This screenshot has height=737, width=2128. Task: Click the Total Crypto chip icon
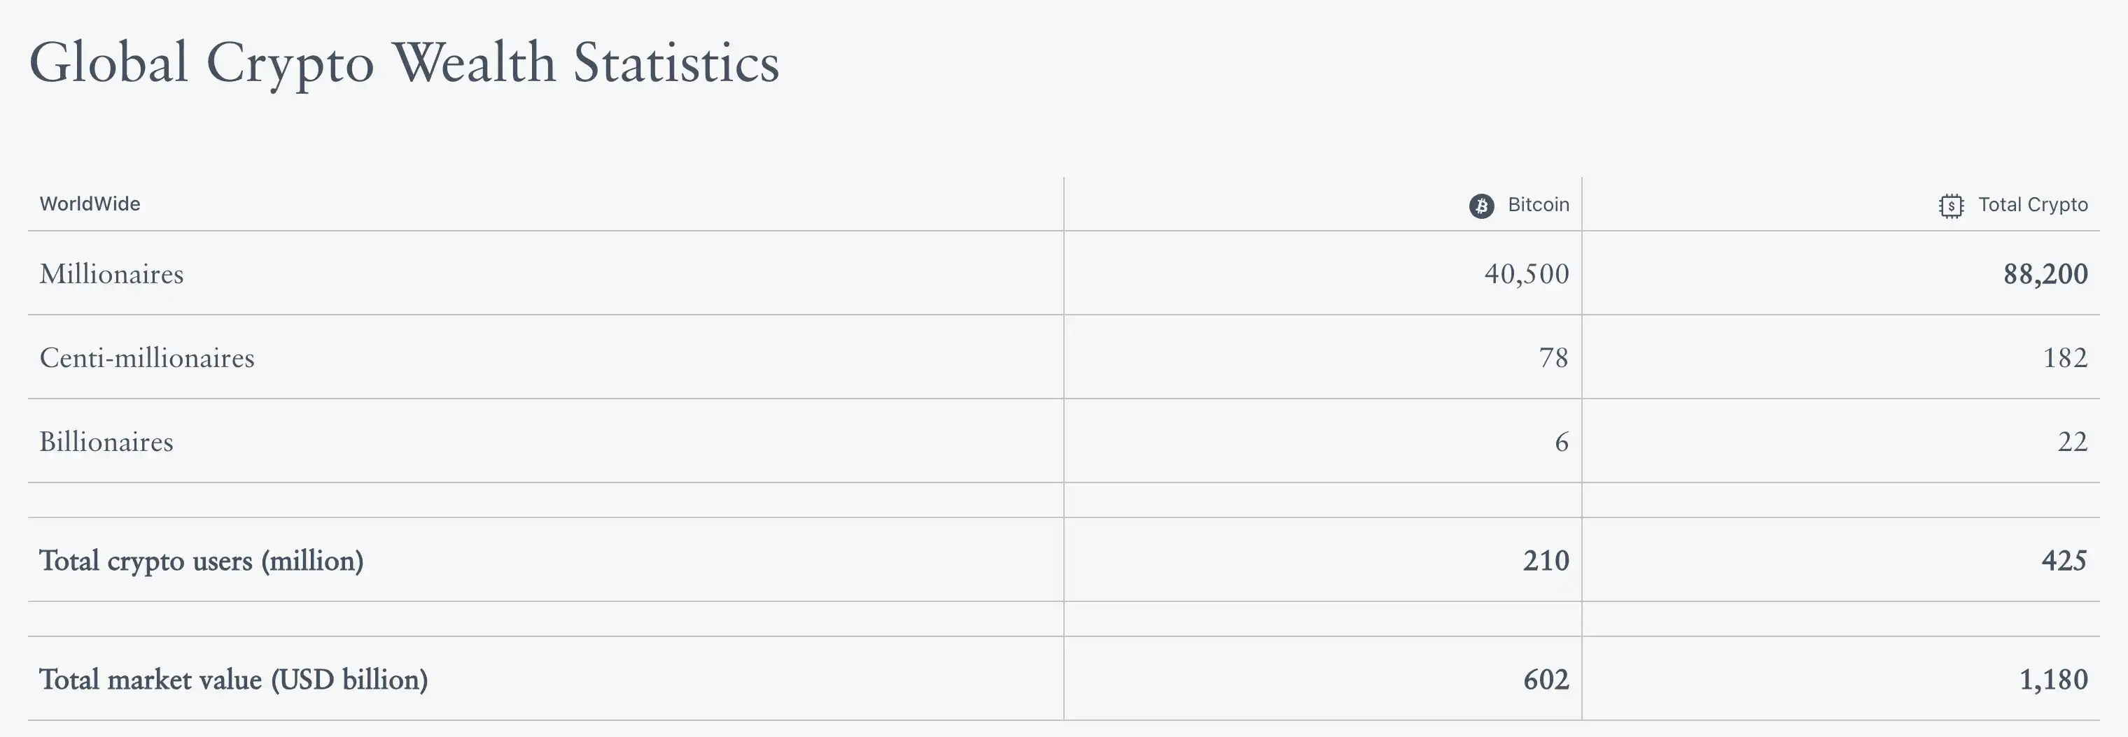1951,206
